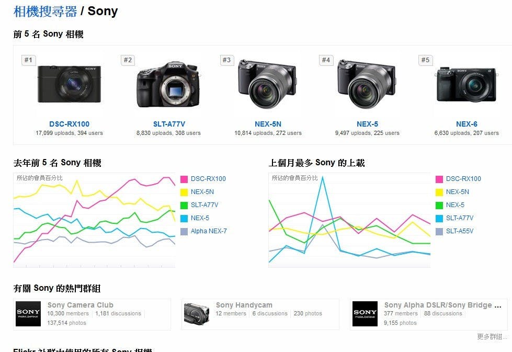Follow the SLT-A77V model name link

(x=169, y=124)
